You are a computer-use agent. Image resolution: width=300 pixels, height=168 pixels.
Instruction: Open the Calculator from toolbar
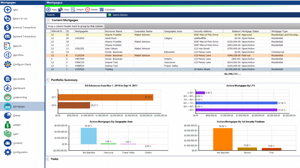108,9
